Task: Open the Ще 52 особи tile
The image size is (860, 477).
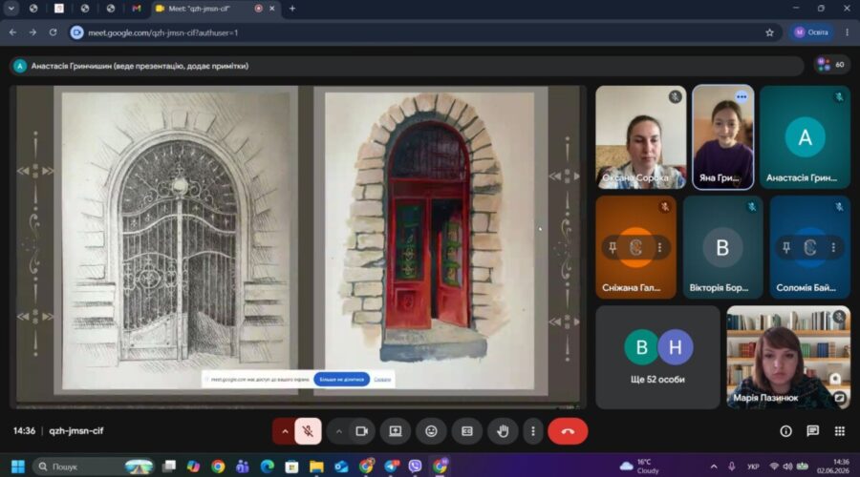Action: pyautogui.click(x=657, y=357)
